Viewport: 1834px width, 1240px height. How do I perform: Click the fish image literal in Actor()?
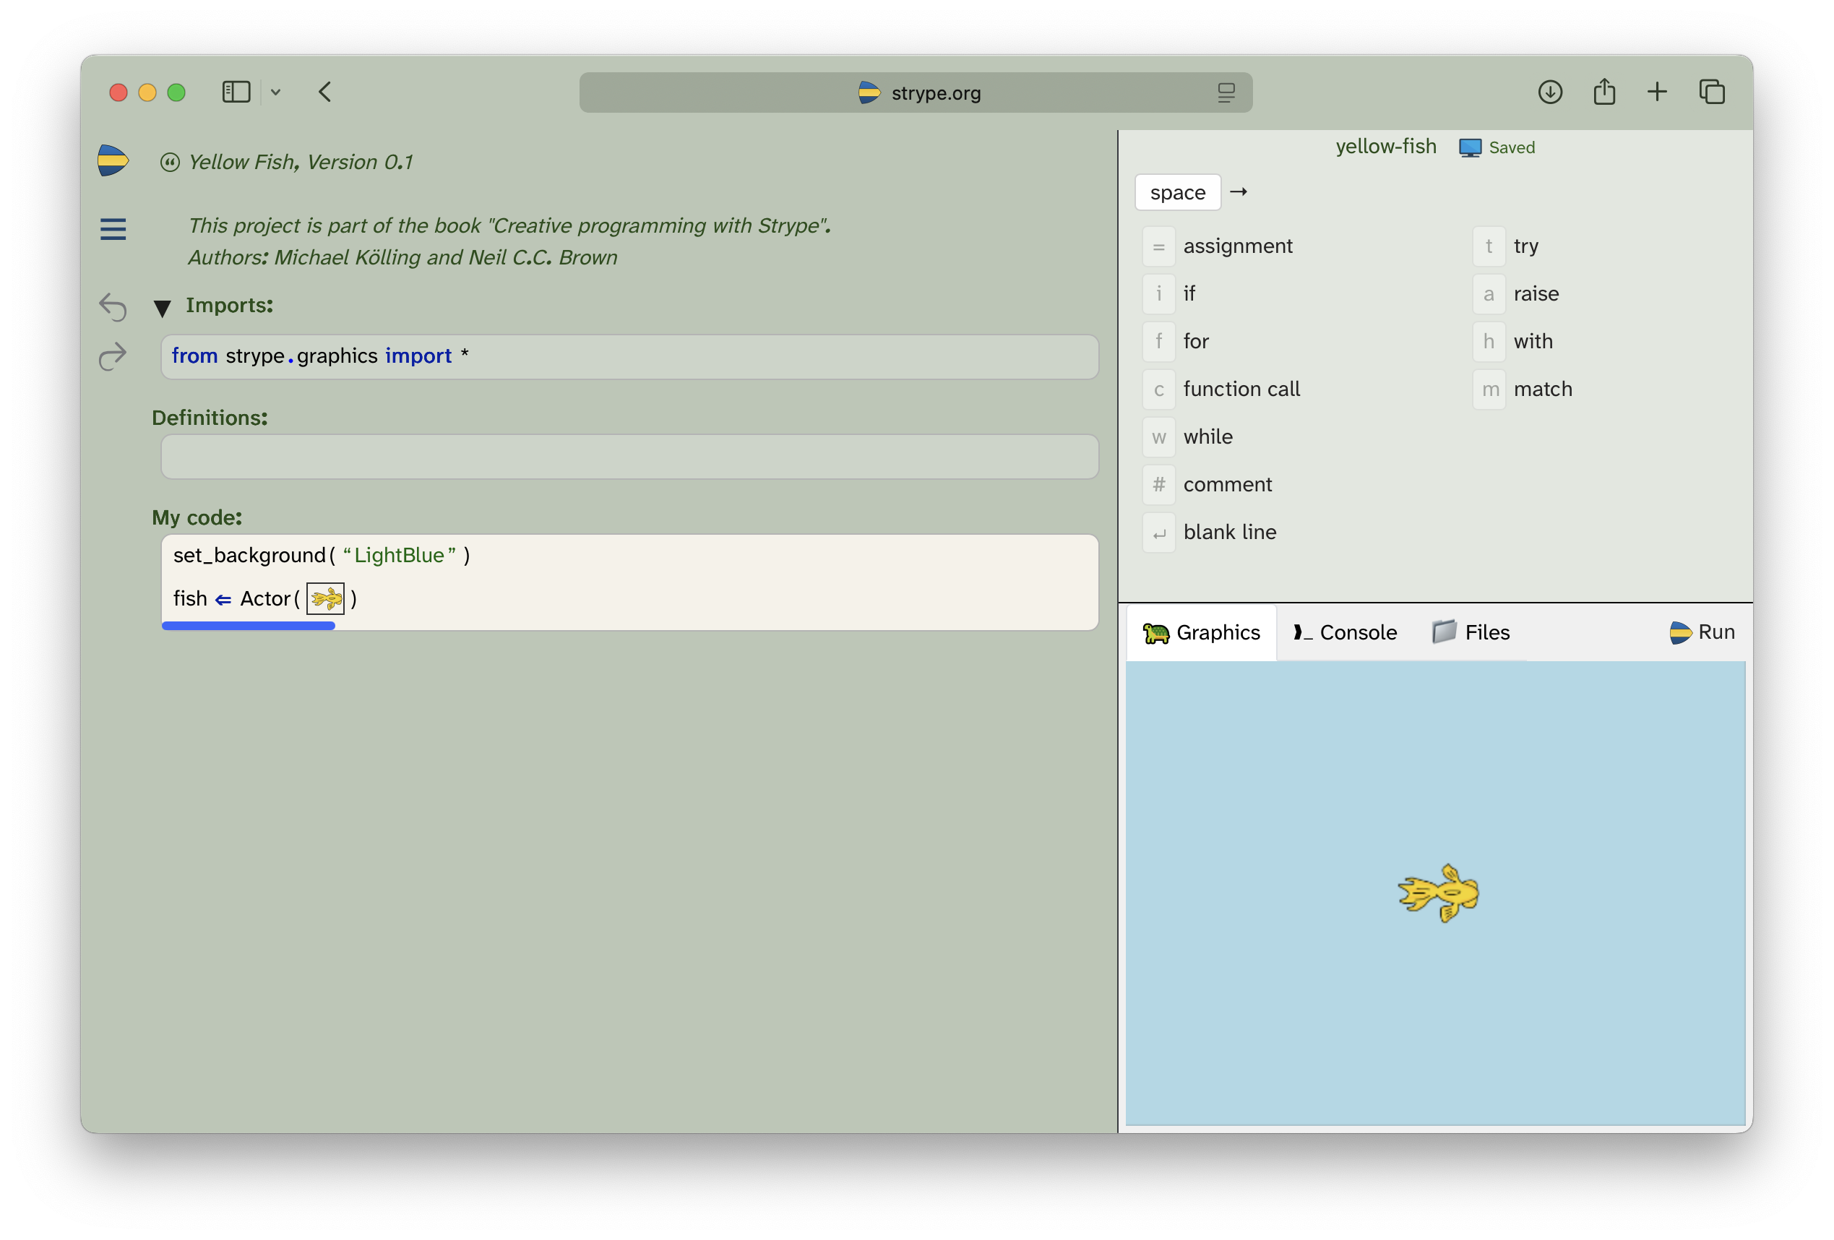click(325, 599)
